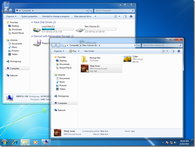
Task: Select Homegroup in Computer window sidebar
Action: (x=14, y=61)
